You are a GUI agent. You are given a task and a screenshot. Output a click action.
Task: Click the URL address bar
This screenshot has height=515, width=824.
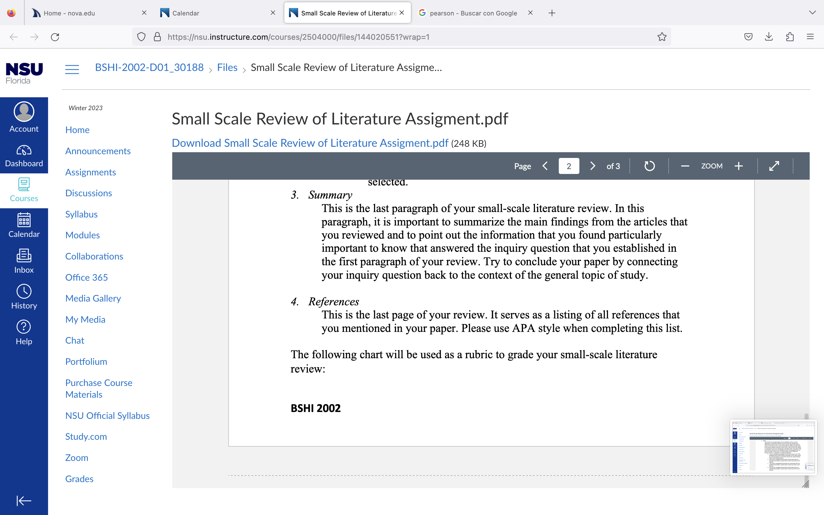pyautogui.click(x=402, y=37)
